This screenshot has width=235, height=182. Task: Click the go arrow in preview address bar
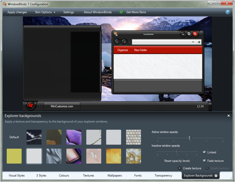click(199, 42)
